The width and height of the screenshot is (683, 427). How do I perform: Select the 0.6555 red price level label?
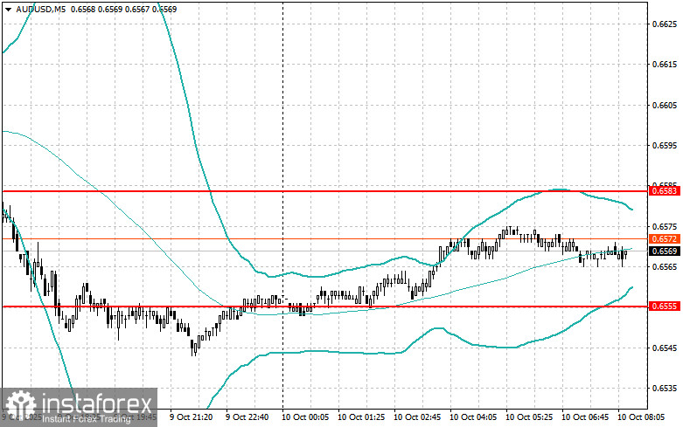click(665, 306)
